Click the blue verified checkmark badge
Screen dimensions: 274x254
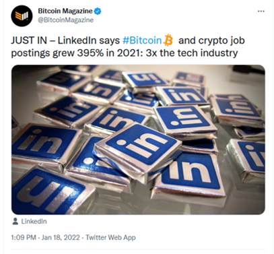(x=98, y=11)
